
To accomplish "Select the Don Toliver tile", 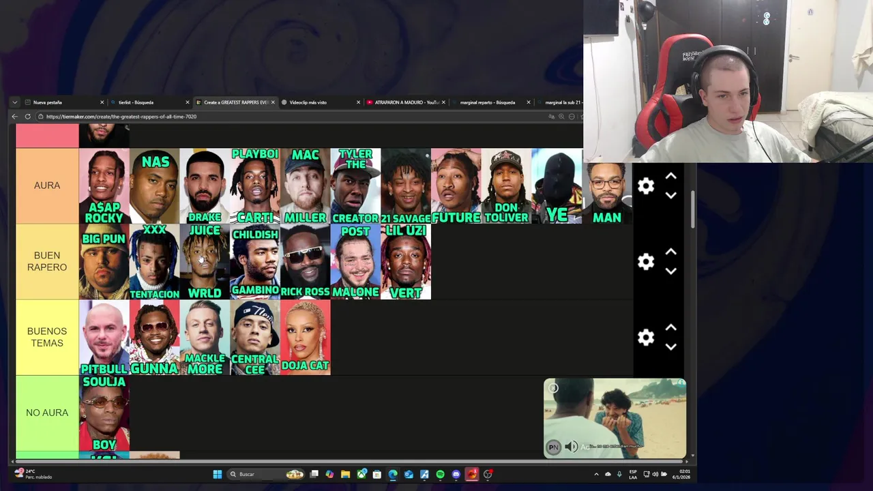I will tap(506, 185).
